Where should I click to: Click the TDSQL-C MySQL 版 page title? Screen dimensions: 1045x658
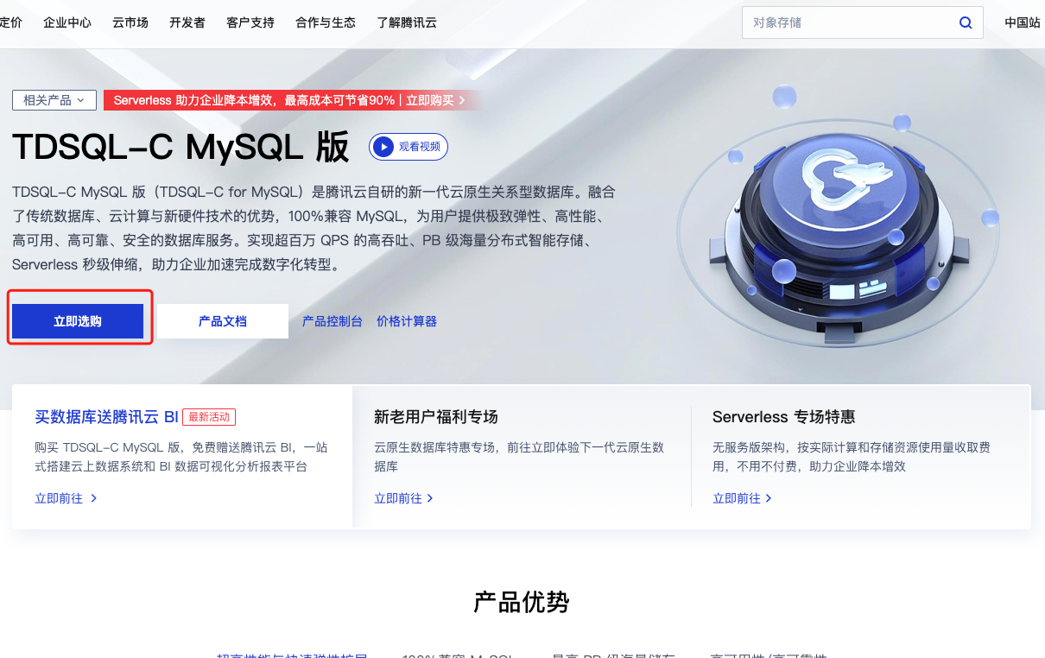pyautogui.click(x=180, y=148)
